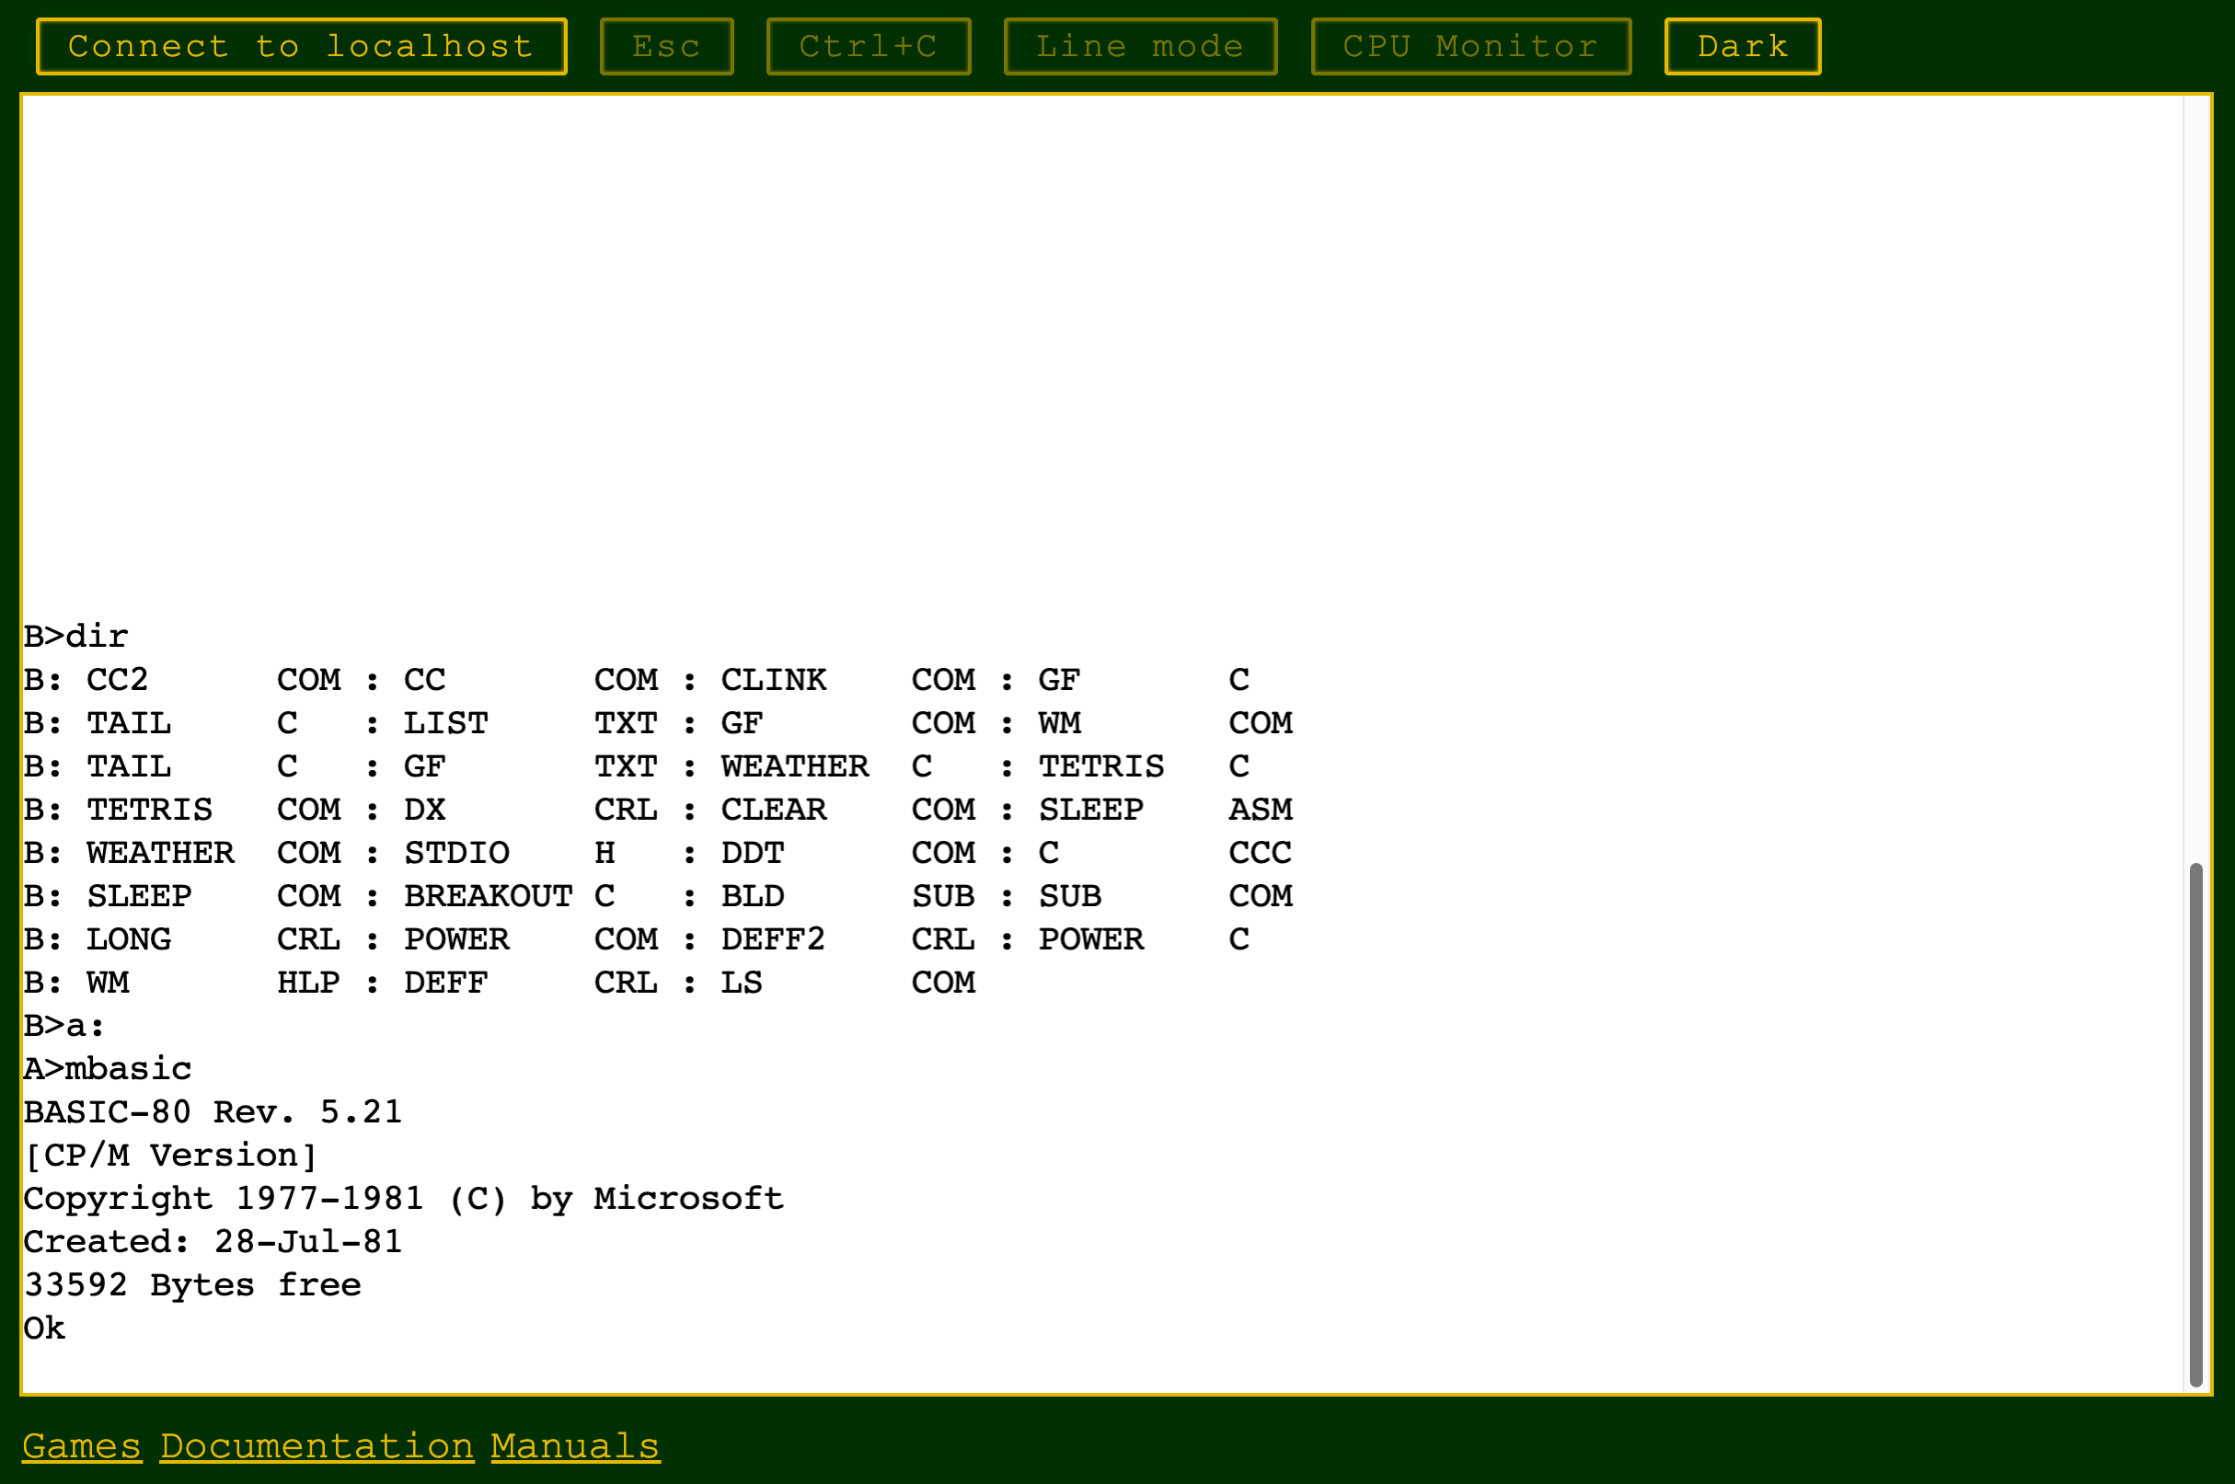2235x1484 pixels.
Task: Open the Manuals link
Action: point(574,1446)
